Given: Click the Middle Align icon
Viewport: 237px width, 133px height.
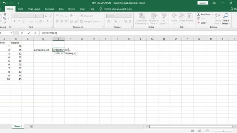Looking at the screenshot, I should coord(61,16).
